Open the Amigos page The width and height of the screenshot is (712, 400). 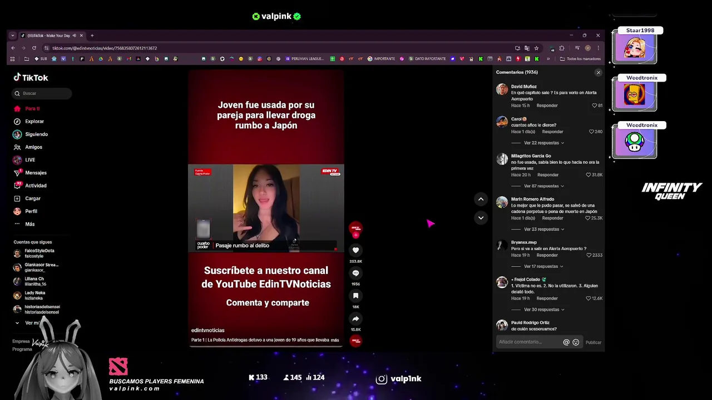[x=28, y=147]
